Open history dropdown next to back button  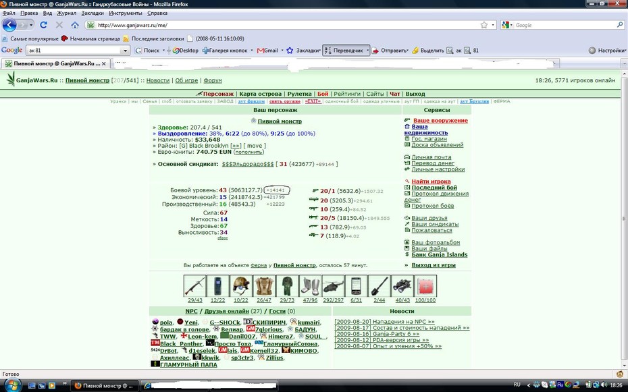[x=31, y=25]
